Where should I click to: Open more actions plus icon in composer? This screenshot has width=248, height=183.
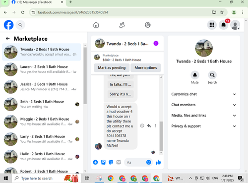click(x=95, y=162)
